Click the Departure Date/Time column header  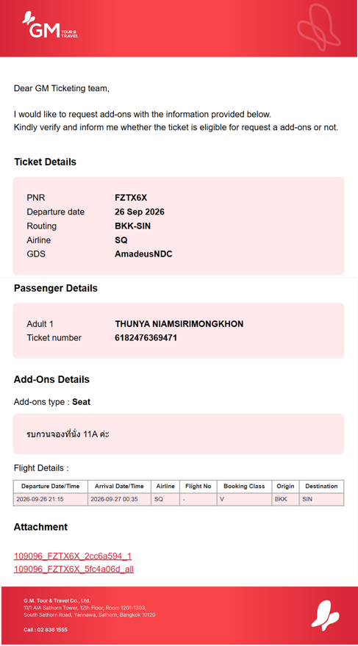pos(50,486)
